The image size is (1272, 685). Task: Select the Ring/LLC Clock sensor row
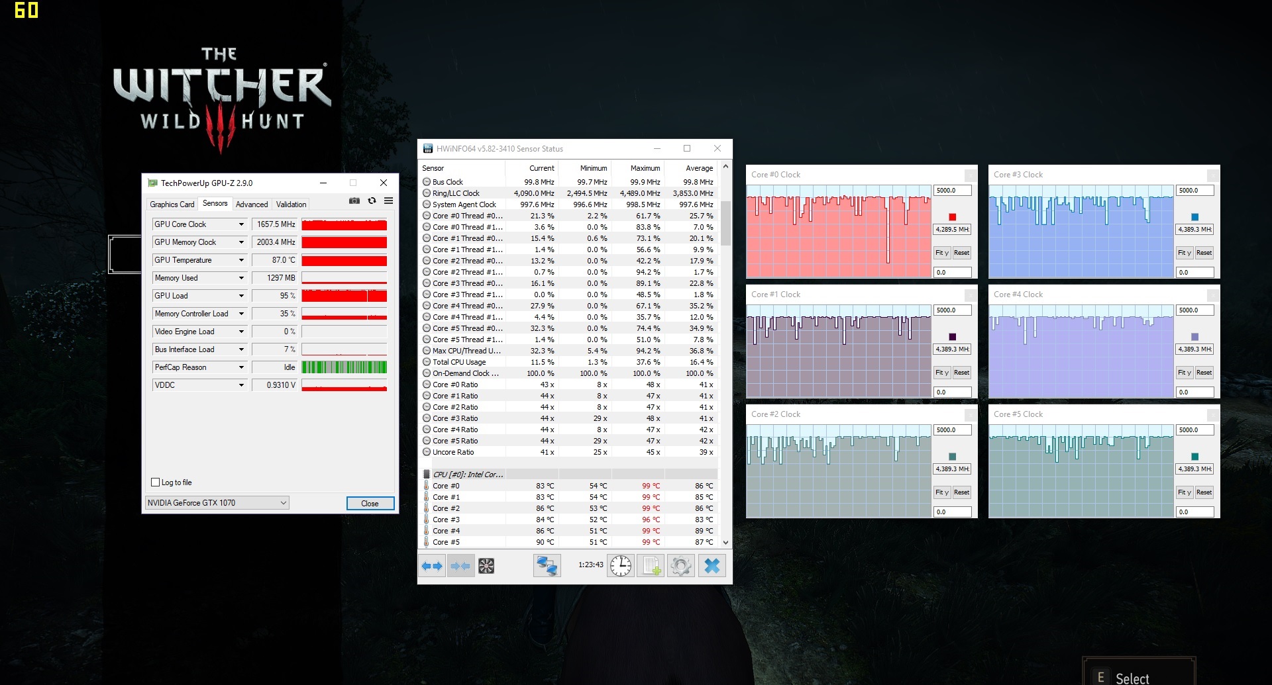(569, 193)
